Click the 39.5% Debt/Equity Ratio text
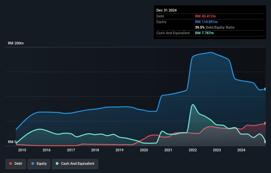Screen dimensions: 271x173 pyautogui.click(x=215, y=27)
